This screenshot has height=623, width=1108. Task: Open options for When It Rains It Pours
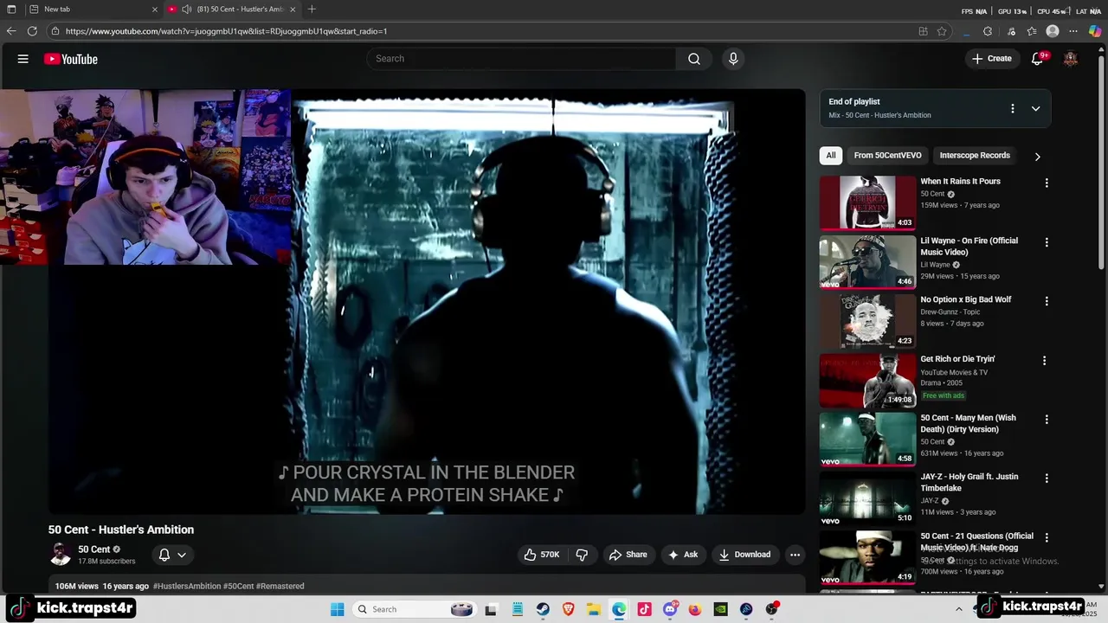tap(1047, 183)
